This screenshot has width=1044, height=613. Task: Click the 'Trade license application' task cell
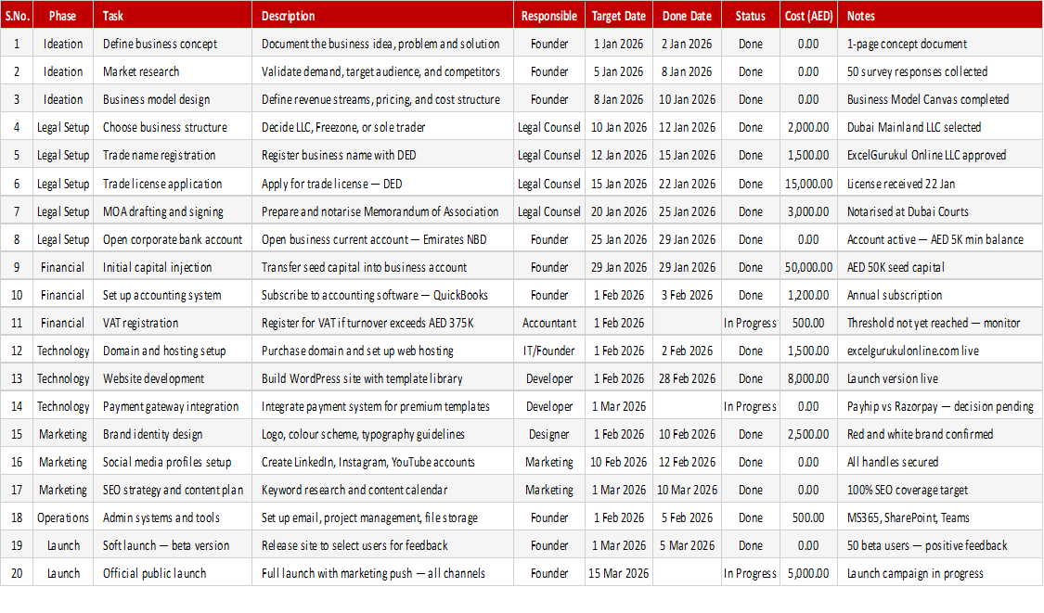(173, 184)
